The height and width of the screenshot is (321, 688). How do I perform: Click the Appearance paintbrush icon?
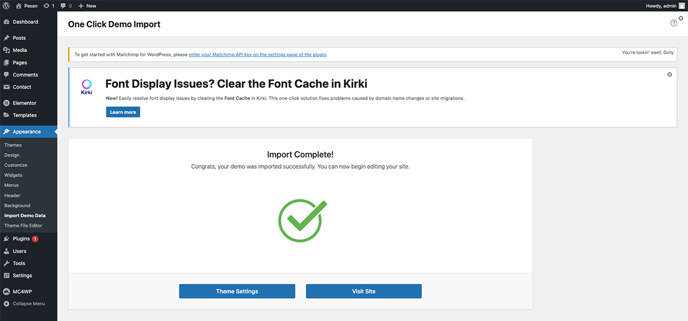tap(6, 132)
